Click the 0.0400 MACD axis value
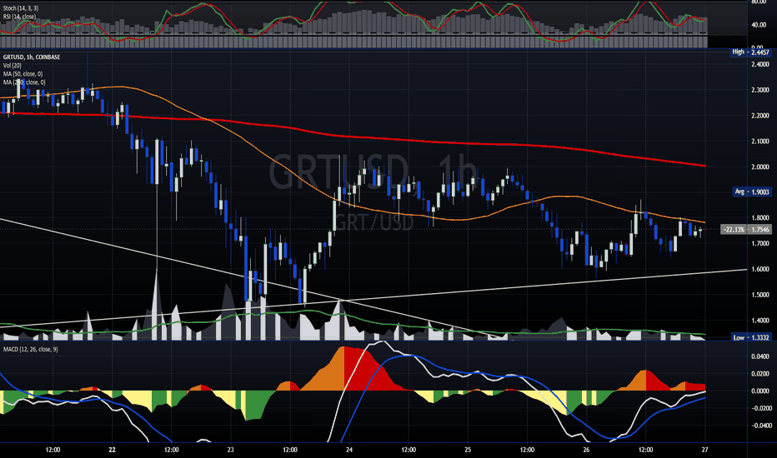This screenshot has width=777, height=458. pyautogui.click(x=760, y=356)
